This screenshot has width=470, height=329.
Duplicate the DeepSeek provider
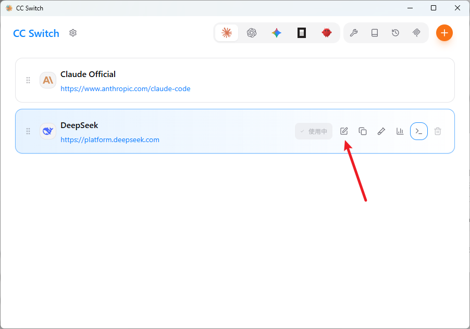(363, 131)
